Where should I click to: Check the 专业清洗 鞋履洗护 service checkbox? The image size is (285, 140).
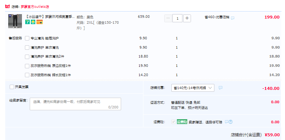tap(27, 38)
